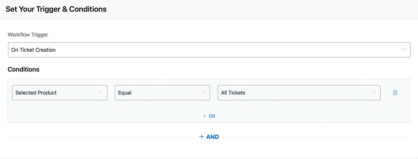Viewport: 418px width, 159px height.
Task: Open the Equal operator dropdown
Action: 162,93
